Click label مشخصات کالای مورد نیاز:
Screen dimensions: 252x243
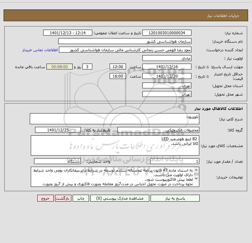tap(222, 146)
